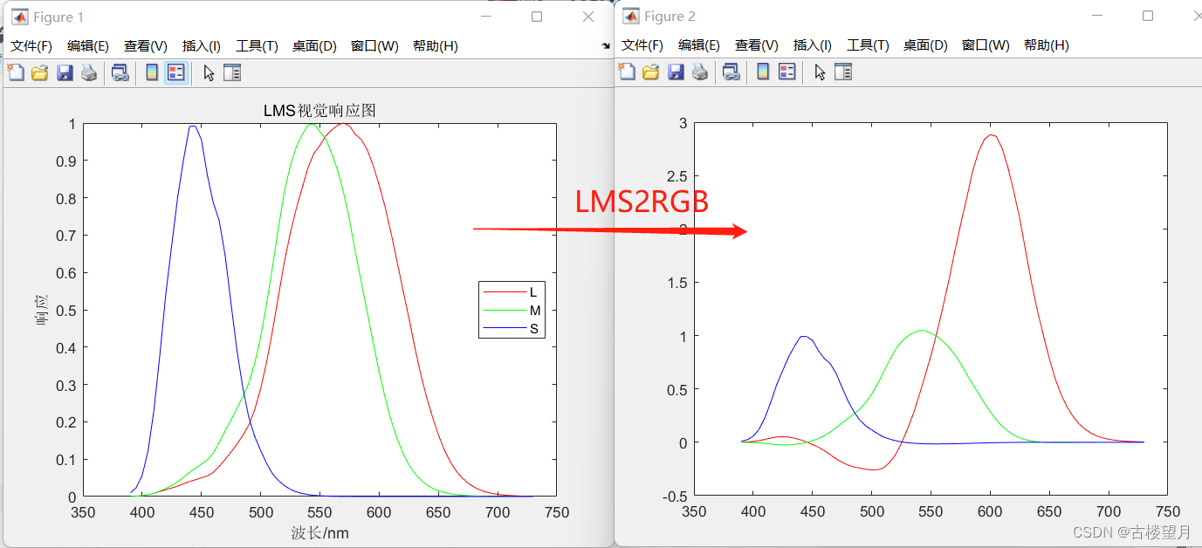This screenshot has height=548, width=1202.
Task: Save Figure 1 using the save icon
Action: (64, 72)
